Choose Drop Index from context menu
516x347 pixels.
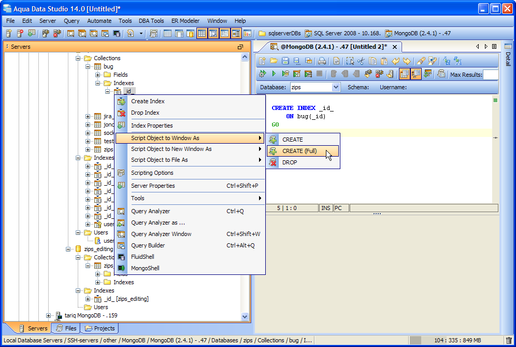[190, 113]
